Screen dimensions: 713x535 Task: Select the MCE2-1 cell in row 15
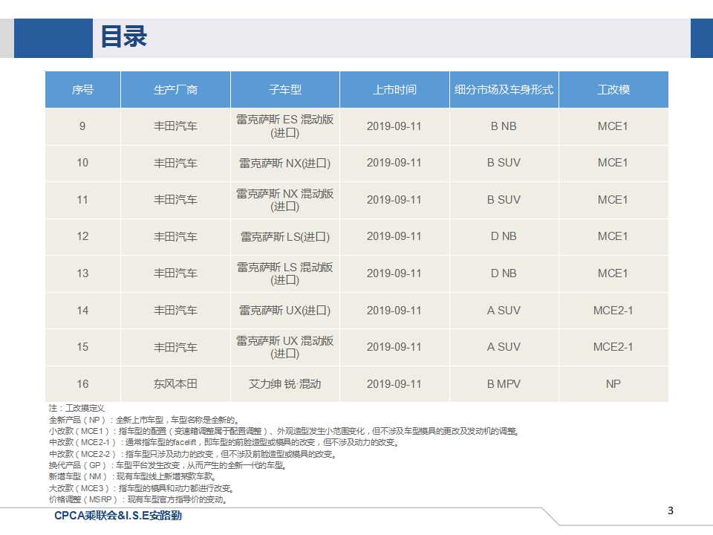pos(613,347)
